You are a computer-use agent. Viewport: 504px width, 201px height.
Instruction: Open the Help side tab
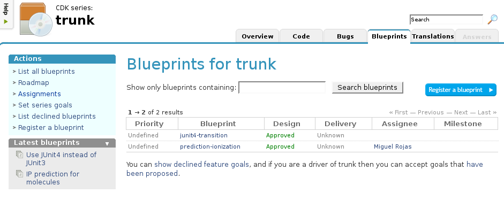tap(6, 14)
